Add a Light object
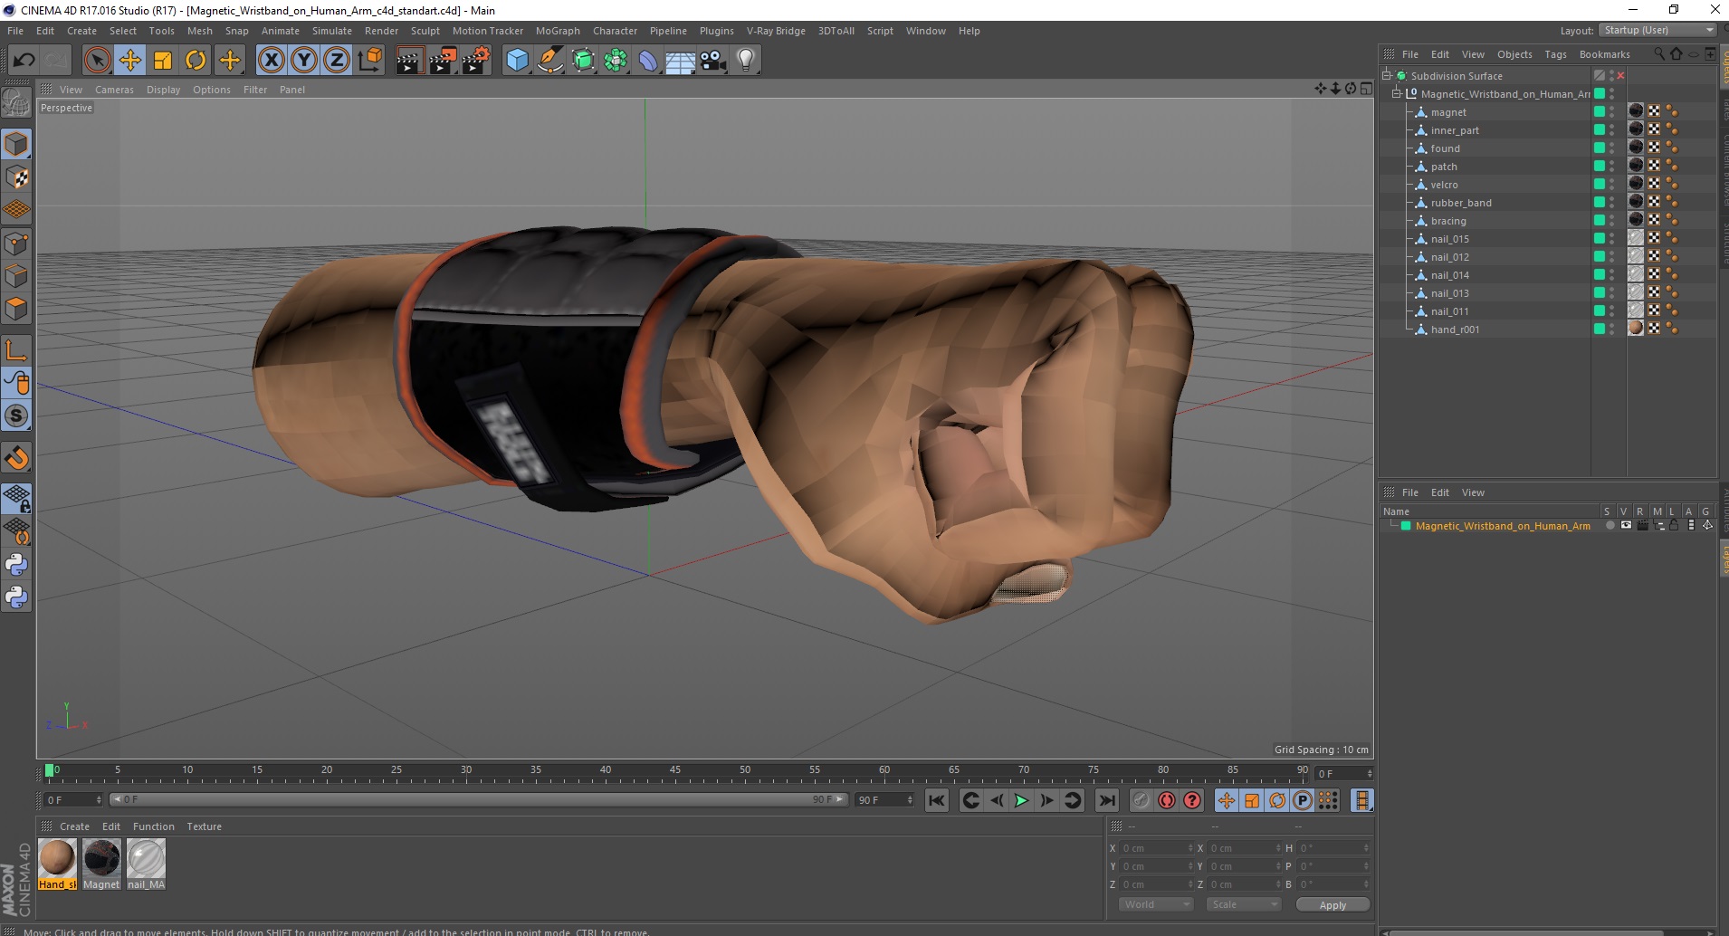This screenshot has width=1729, height=936. [x=746, y=61]
